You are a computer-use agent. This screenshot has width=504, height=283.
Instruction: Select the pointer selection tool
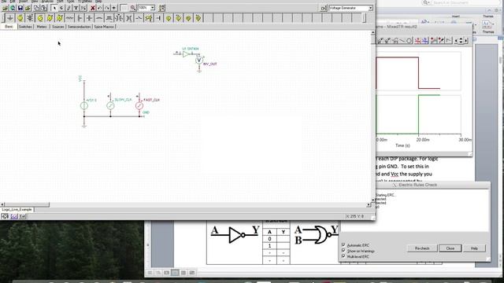coord(54,8)
